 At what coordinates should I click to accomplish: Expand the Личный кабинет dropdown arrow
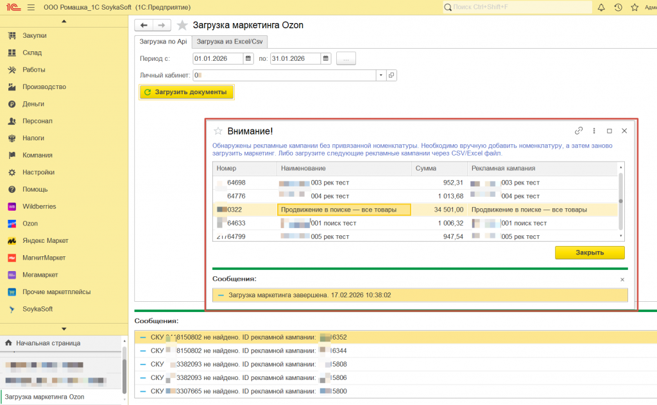380,75
